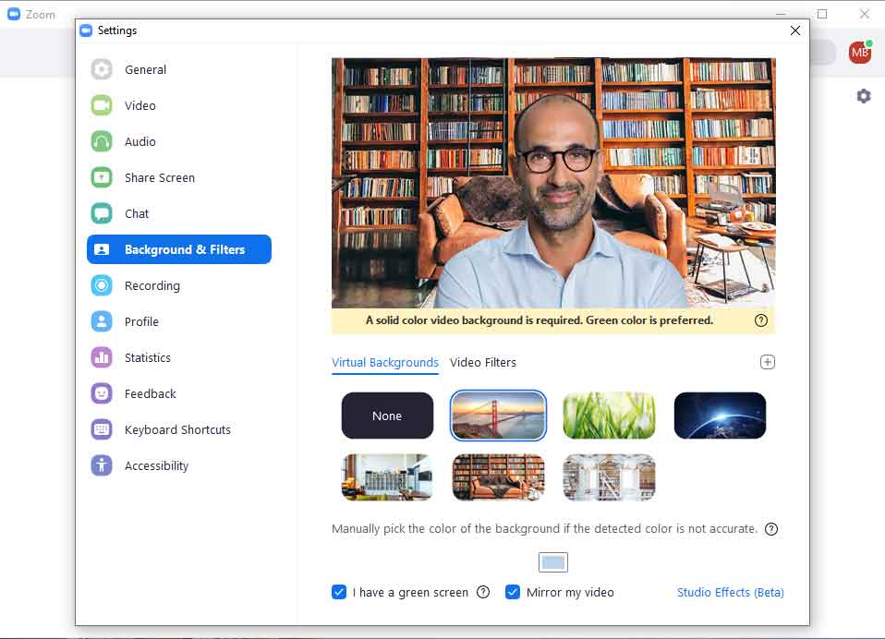The image size is (885, 639).
Task: Pick the manual background color swatch
Action: (x=553, y=561)
